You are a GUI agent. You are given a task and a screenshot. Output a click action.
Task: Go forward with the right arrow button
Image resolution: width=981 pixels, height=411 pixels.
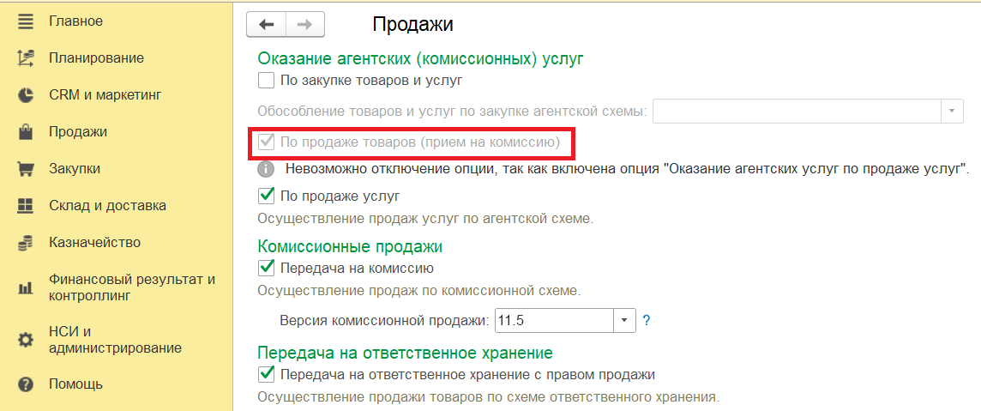click(x=305, y=24)
